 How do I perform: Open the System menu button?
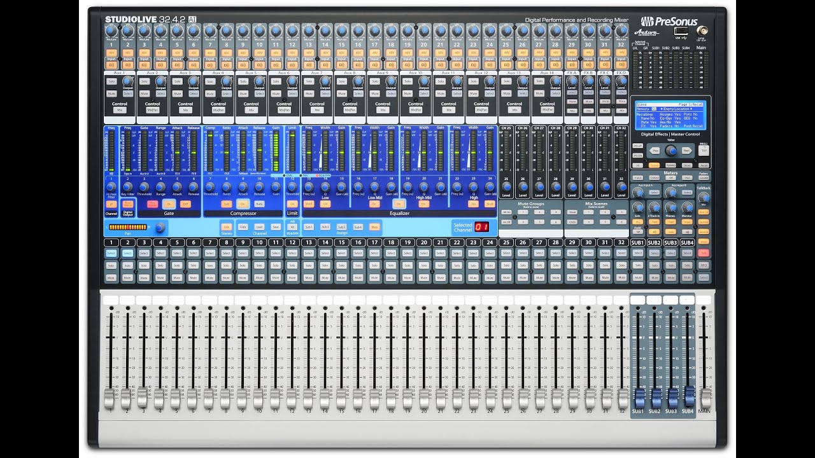point(670,165)
